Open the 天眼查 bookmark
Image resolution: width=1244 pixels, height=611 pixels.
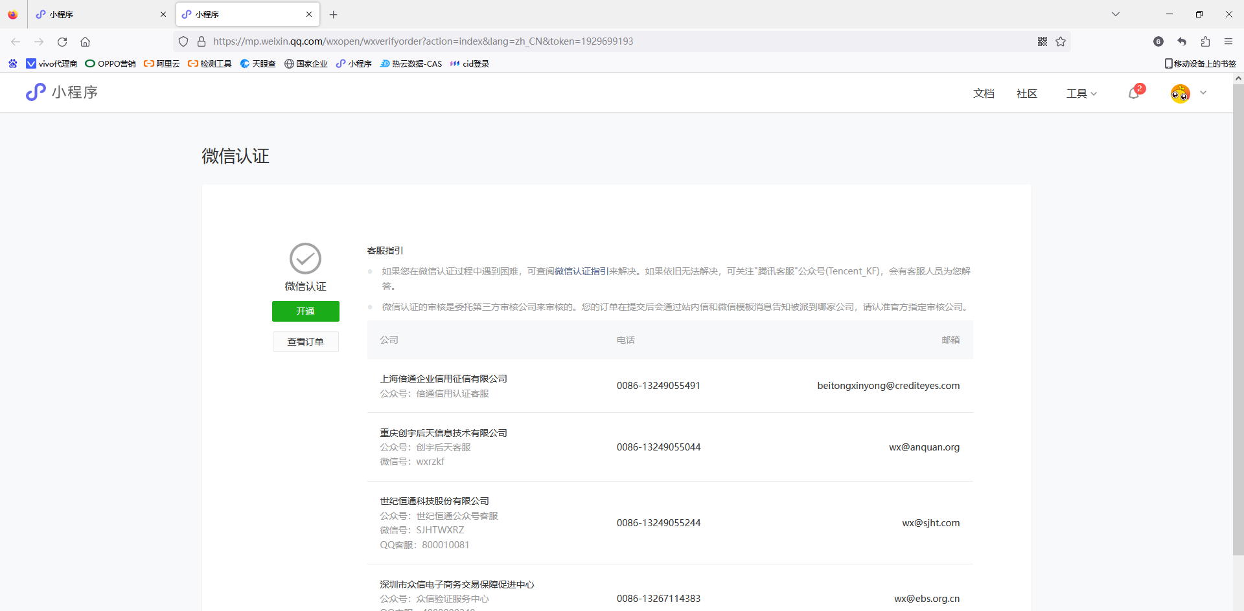coord(258,63)
